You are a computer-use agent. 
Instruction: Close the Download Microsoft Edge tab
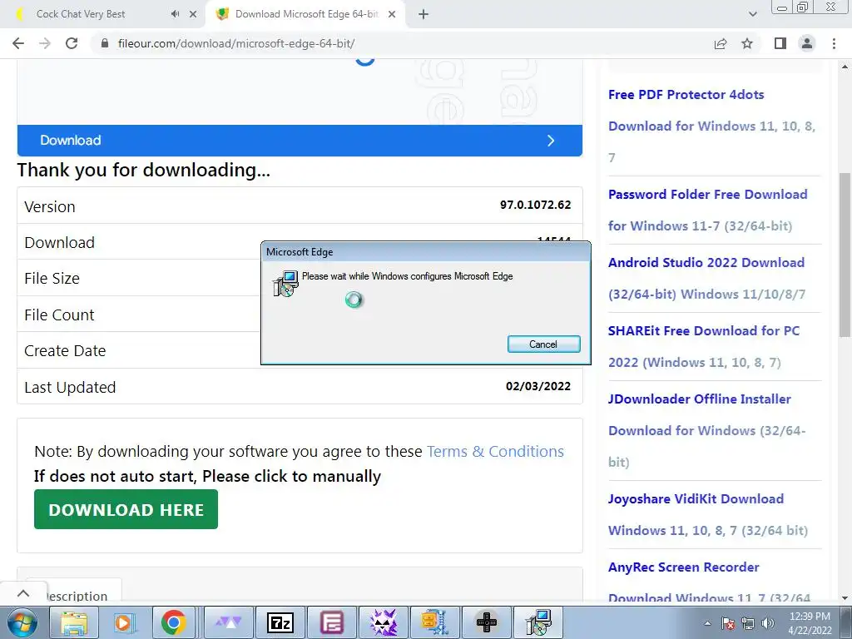pyautogui.click(x=392, y=14)
